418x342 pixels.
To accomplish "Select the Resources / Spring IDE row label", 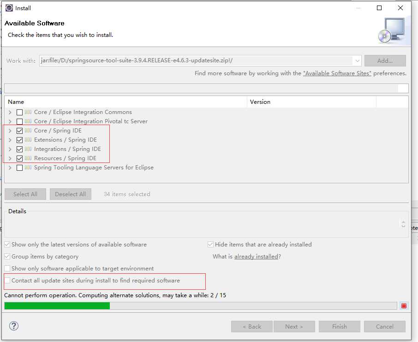I will tap(65, 158).
